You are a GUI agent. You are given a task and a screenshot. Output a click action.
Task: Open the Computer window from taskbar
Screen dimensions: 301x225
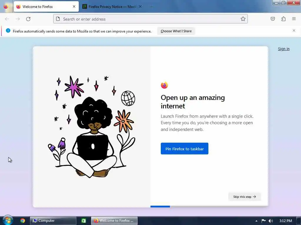(x=53, y=221)
